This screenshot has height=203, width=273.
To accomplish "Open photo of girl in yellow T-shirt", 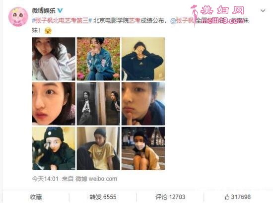I will (98, 148).
